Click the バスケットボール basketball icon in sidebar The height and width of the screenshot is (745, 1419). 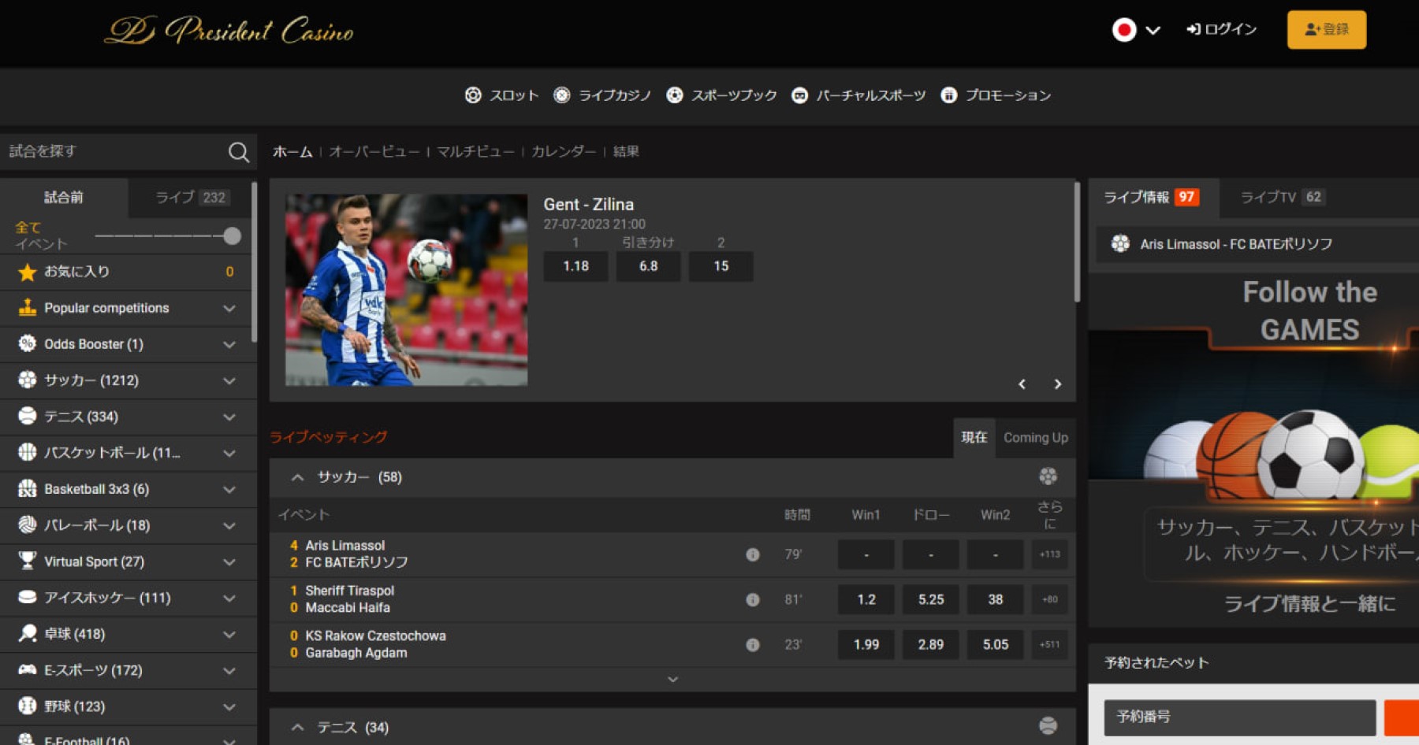pyautogui.click(x=28, y=452)
